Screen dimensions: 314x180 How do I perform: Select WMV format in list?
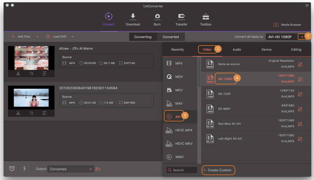click(180, 157)
